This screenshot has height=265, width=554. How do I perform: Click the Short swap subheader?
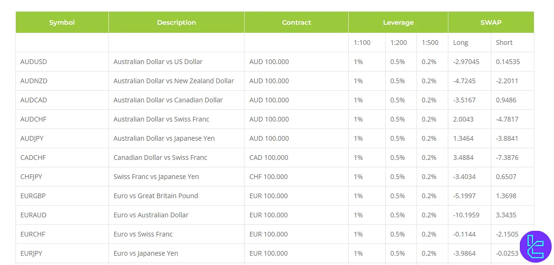504,43
